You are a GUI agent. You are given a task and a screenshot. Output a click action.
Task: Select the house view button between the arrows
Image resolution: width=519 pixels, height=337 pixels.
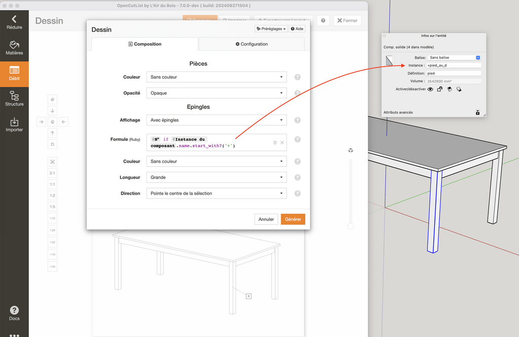click(52, 122)
